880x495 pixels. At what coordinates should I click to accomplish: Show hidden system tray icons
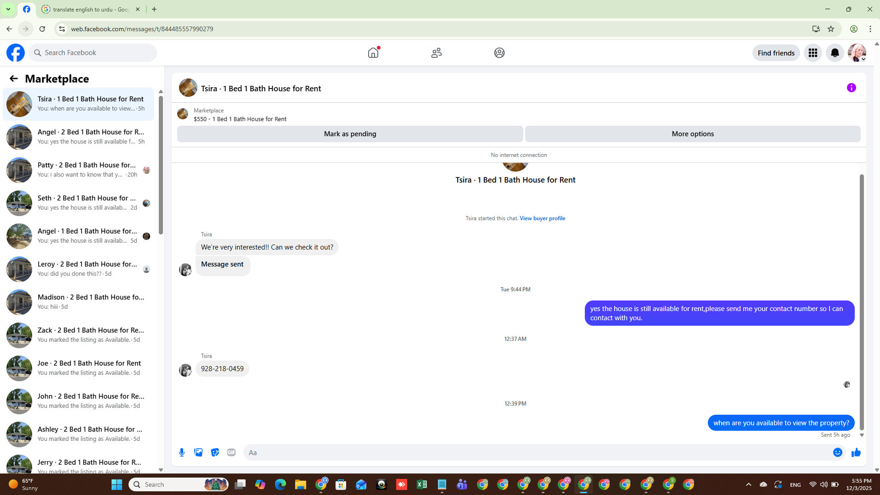coord(749,484)
